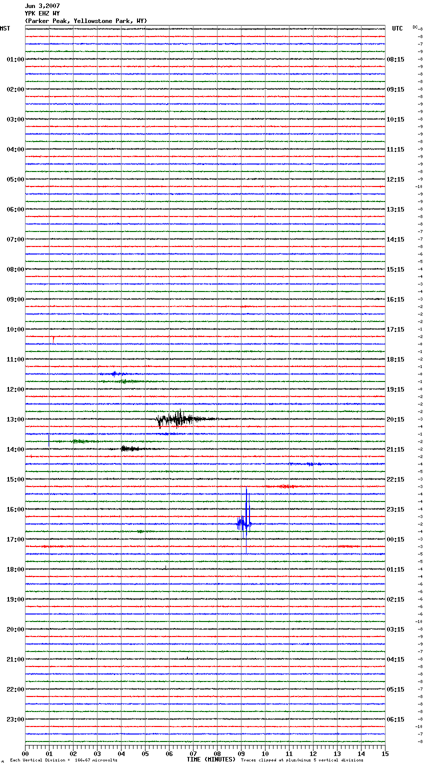Screen dimensions: 425x767
Task: Click the 22:00 MST hour label
Action: 15,689
